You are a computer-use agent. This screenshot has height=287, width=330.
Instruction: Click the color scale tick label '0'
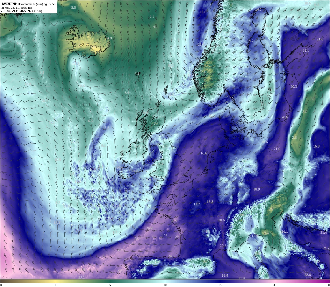1,285
